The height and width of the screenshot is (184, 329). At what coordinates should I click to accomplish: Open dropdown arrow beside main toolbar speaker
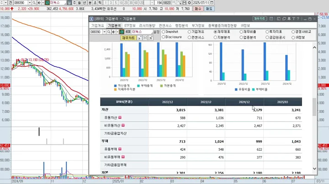[x=43, y=3]
